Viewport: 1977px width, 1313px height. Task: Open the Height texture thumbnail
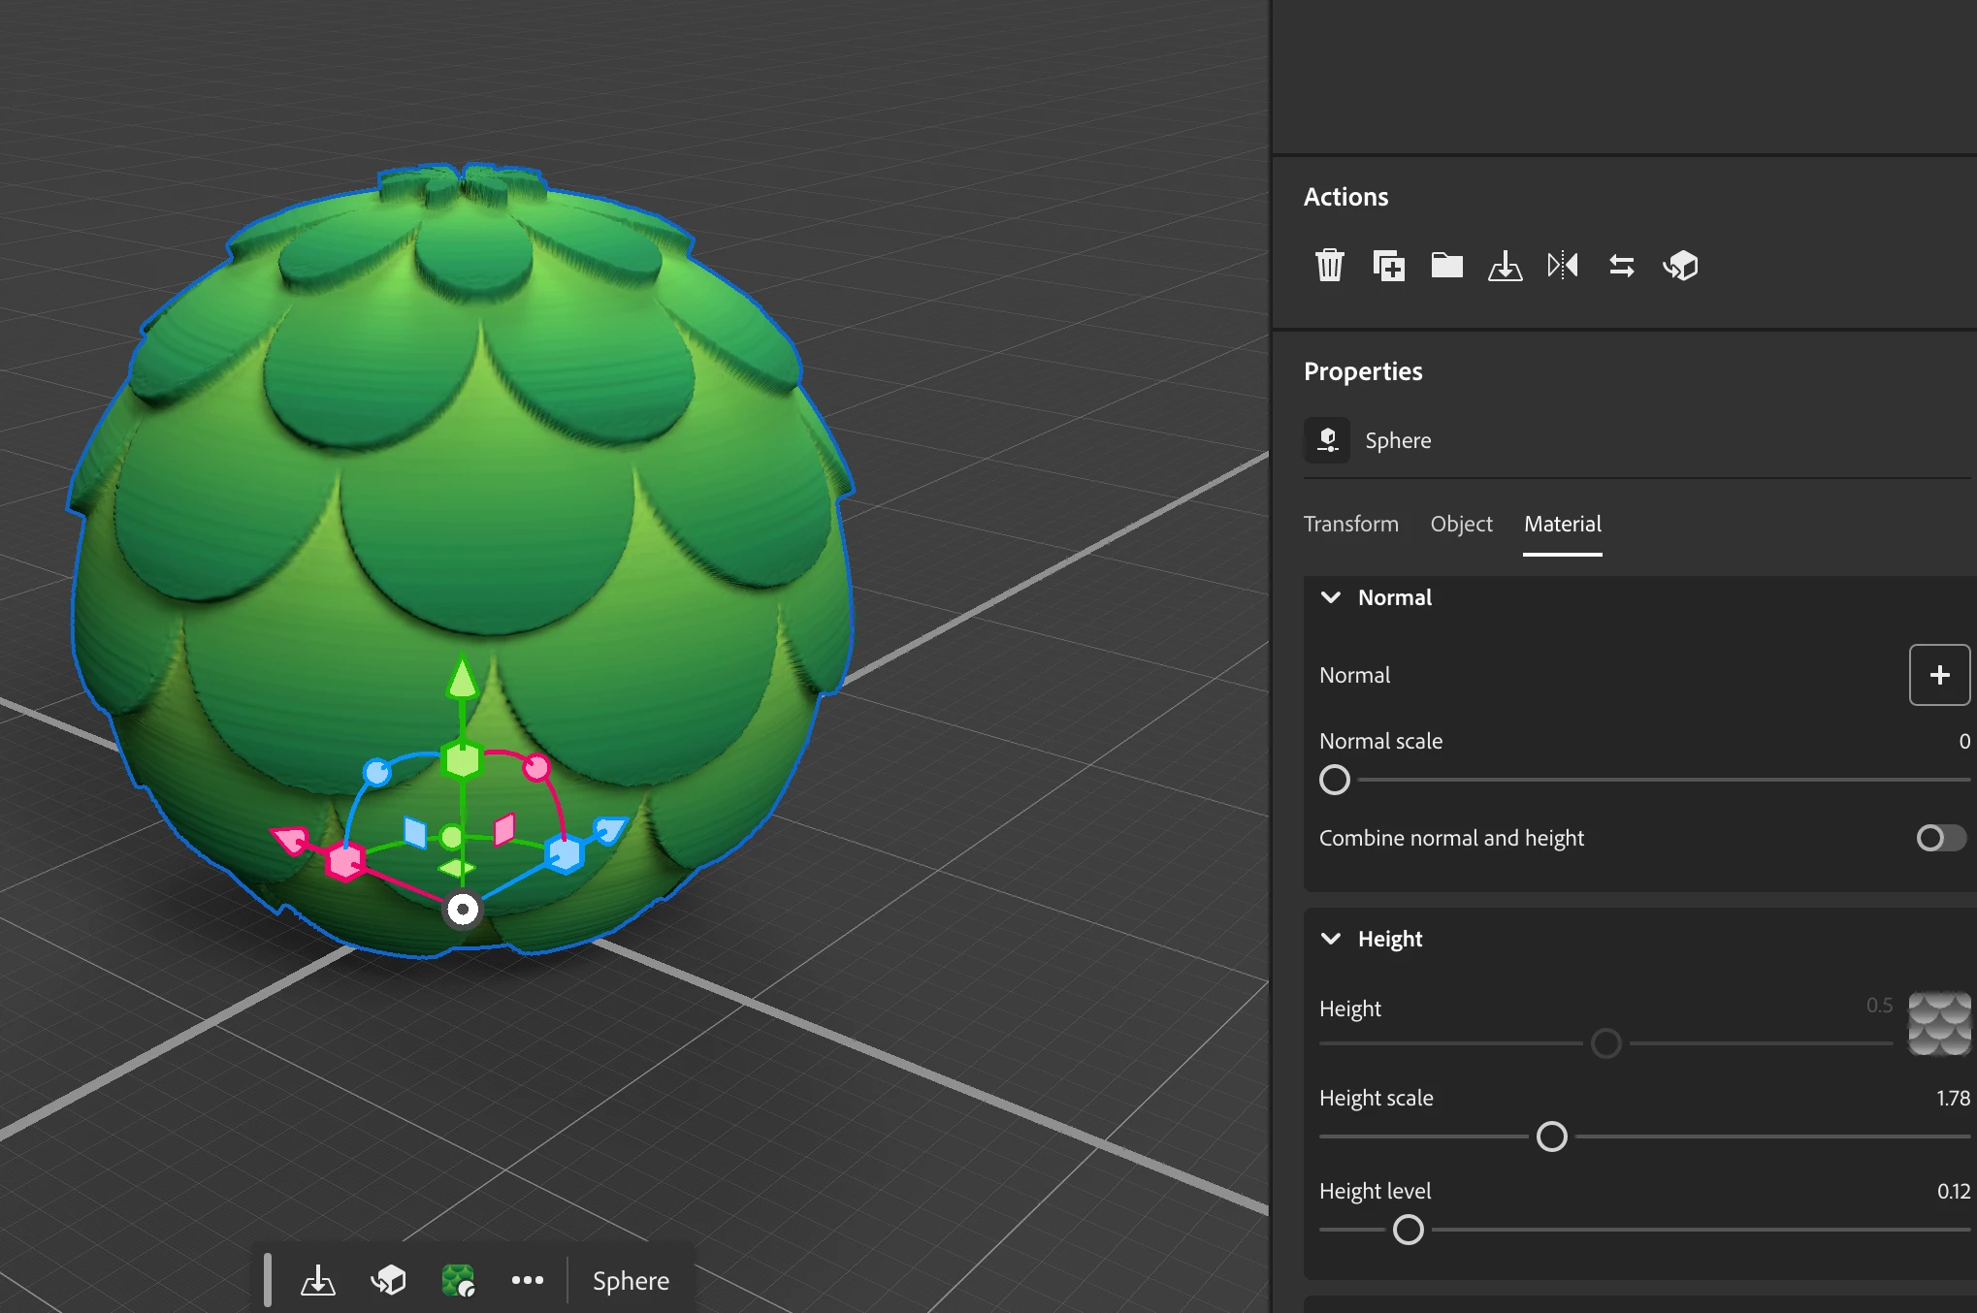[1938, 1024]
